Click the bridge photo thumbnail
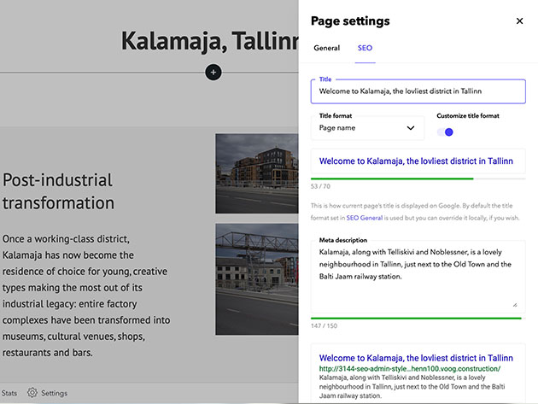The height and width of the screenshot is (404, 538). coord(257,279)
